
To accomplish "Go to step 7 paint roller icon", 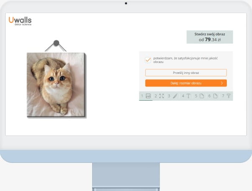I will click(x=229, y=96).
